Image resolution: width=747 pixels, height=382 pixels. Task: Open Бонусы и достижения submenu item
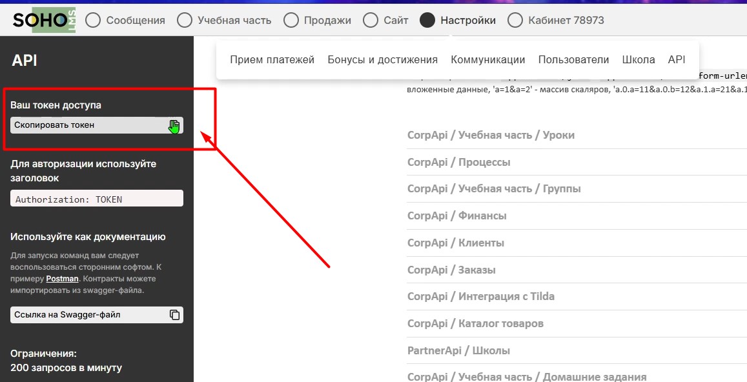tap(382, 60)
